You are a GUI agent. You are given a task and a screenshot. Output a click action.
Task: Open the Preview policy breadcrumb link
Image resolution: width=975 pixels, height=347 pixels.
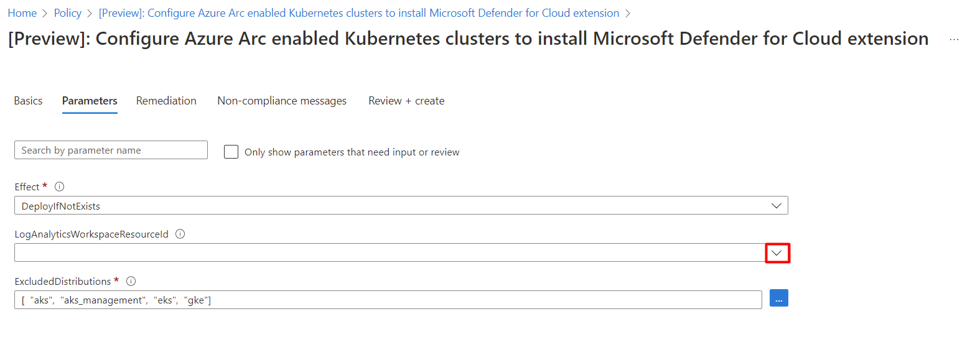359,13
